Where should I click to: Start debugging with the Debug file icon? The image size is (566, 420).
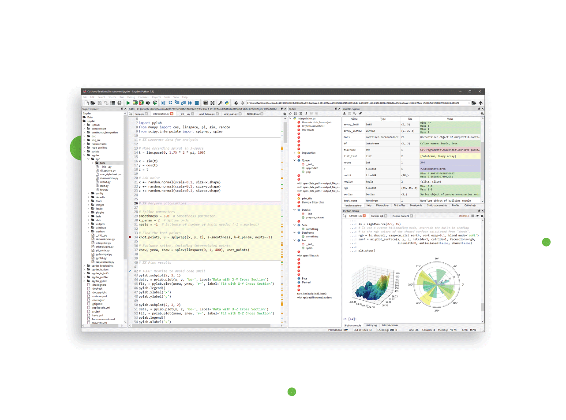[x=163, y=103]
